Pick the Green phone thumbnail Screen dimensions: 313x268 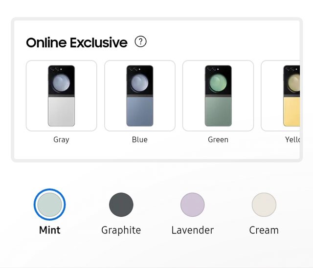(218, 96)
